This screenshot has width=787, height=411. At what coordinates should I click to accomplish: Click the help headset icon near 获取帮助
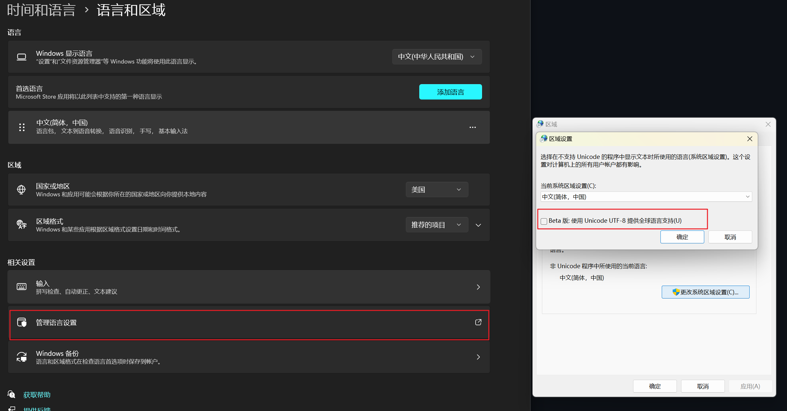click(x=11, y=394)
